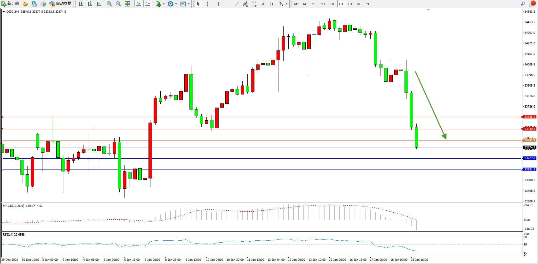Viewport: 538px width, 264px height.
Task: Switch chart to bar chart mode
Action: pos(81,4)
